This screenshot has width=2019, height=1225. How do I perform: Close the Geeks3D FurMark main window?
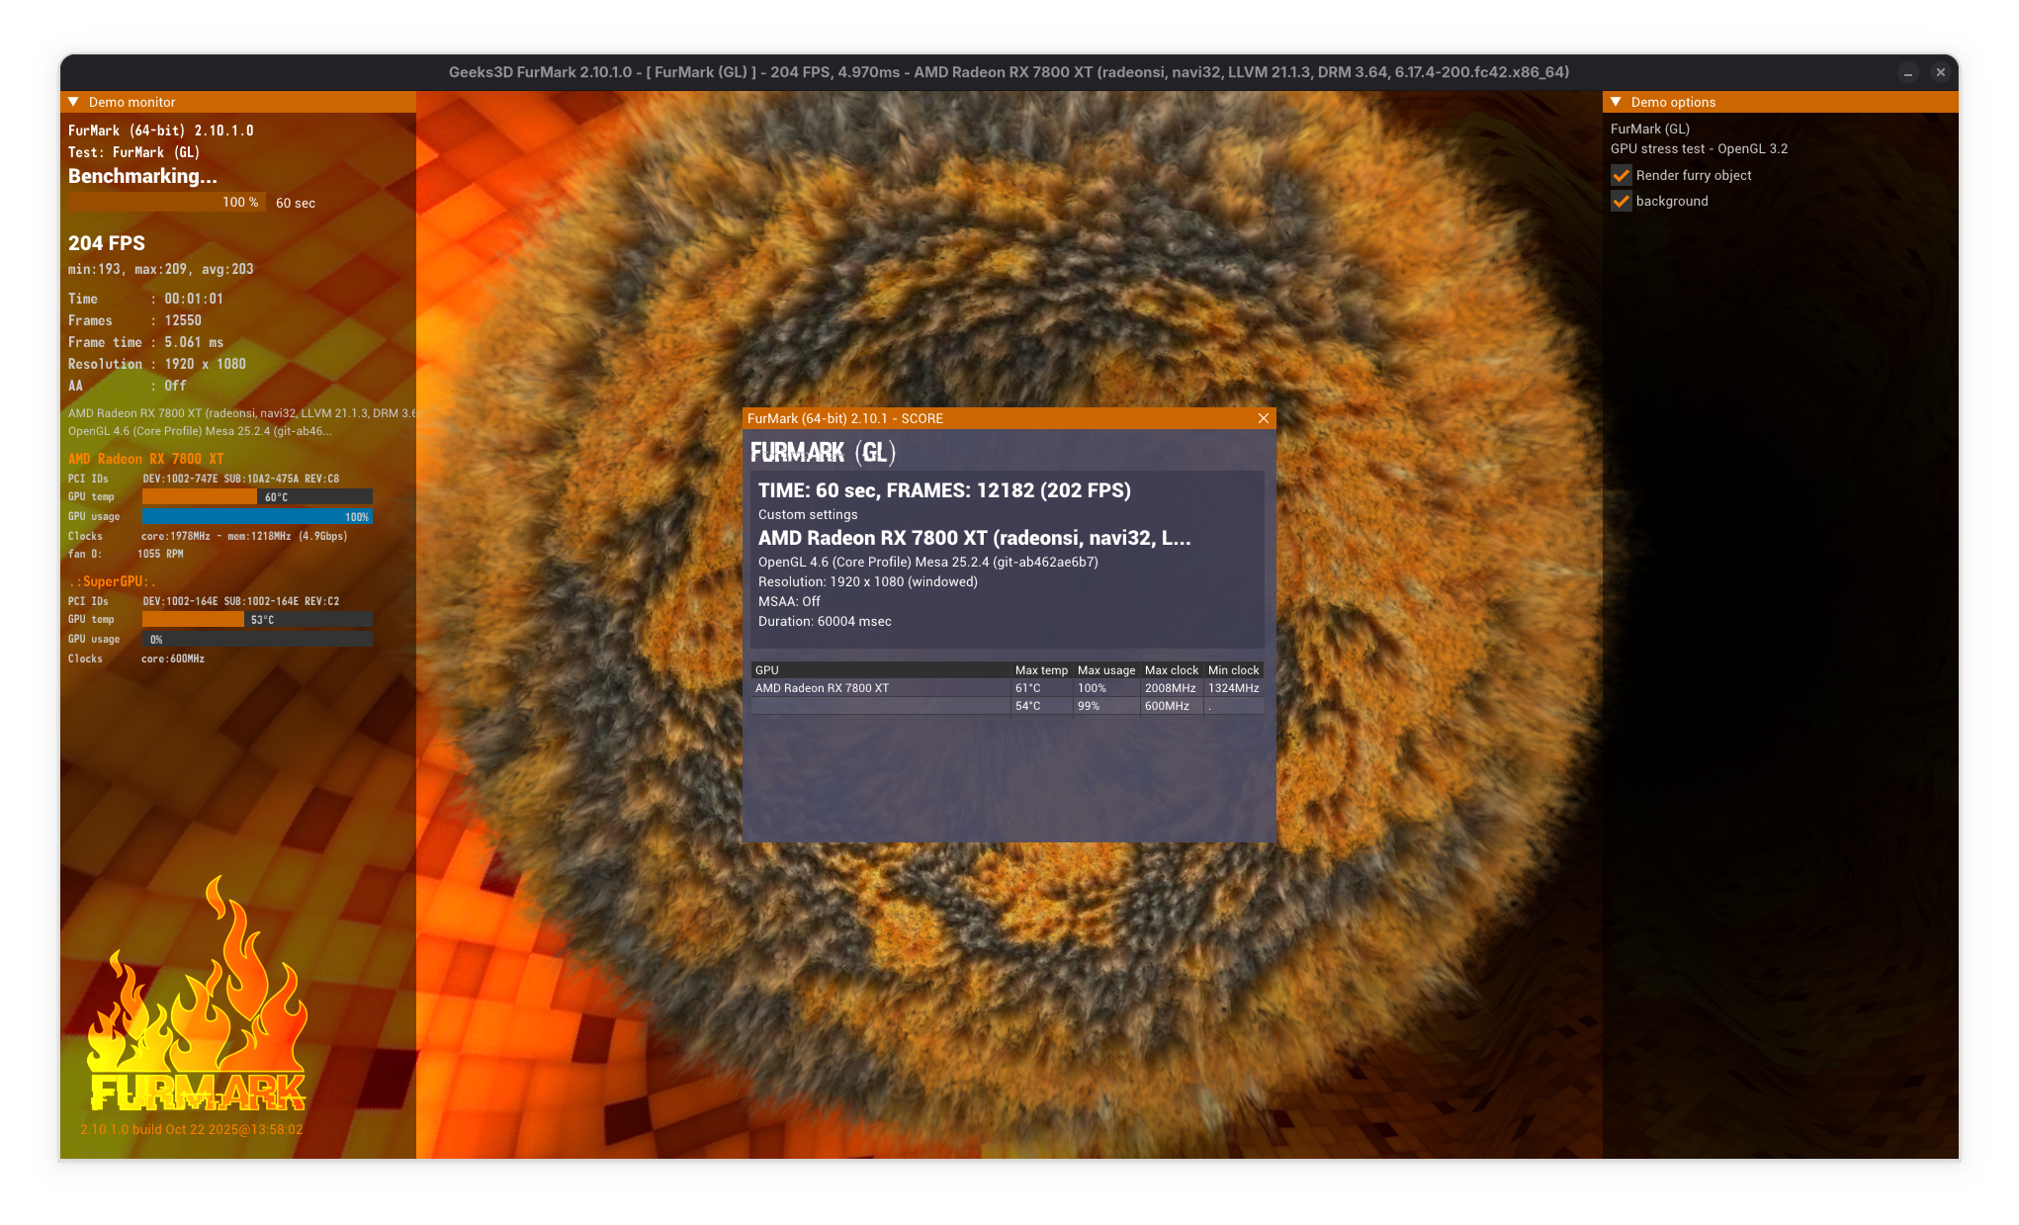[x=1940, y=72]
